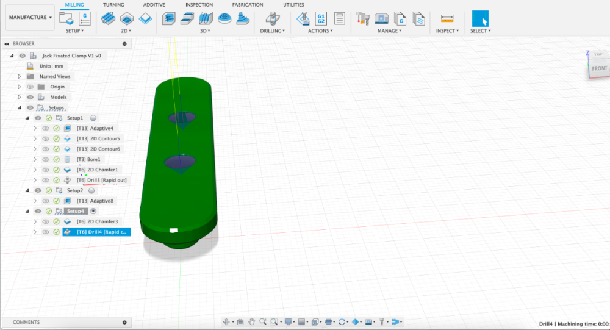
Task: Toggle visibility of Setup1
Action: click(x=38, y=118)
